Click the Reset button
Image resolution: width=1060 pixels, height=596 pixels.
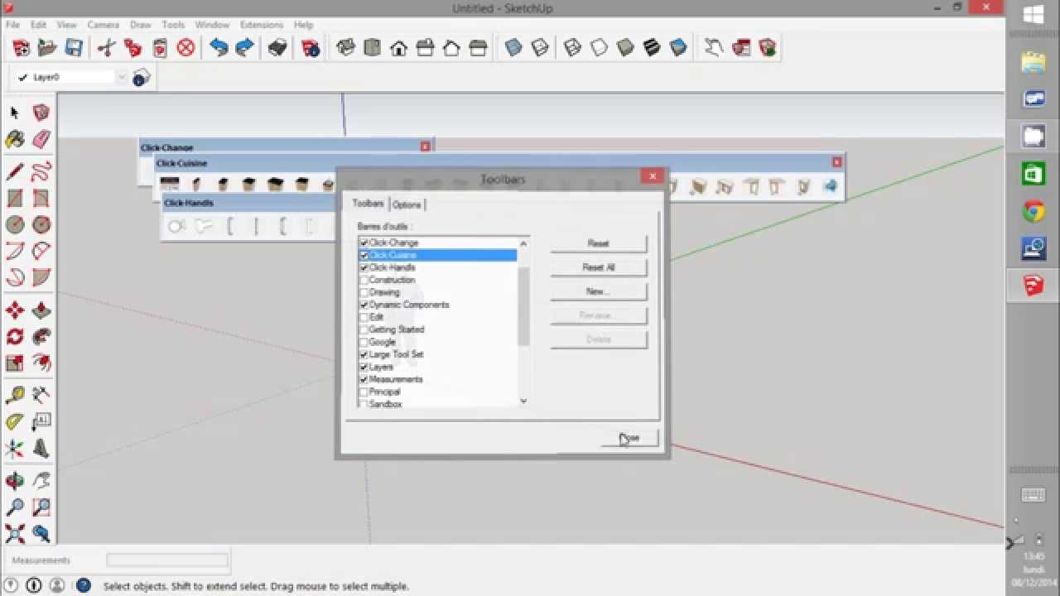click(598, 243)
